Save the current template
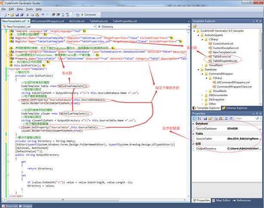The height and width of the screenshot is (208, 264). point(17,15)
